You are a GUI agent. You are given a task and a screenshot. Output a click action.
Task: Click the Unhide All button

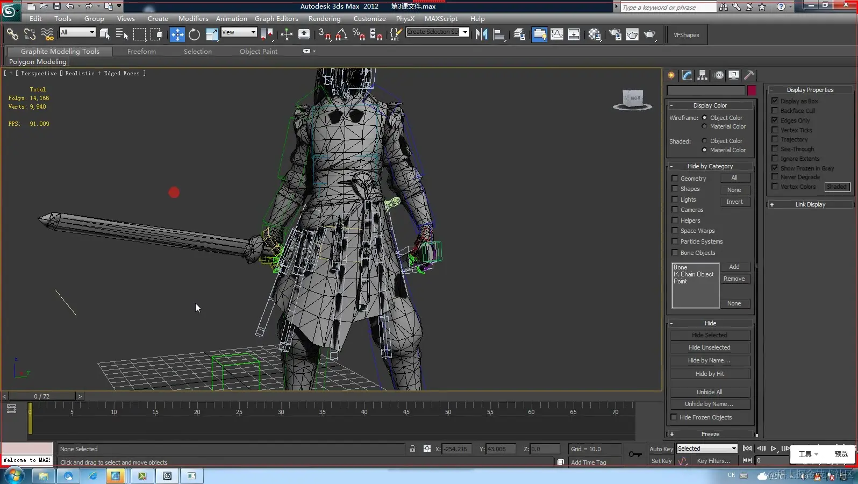pyautogui.click(x=709, y=392)
